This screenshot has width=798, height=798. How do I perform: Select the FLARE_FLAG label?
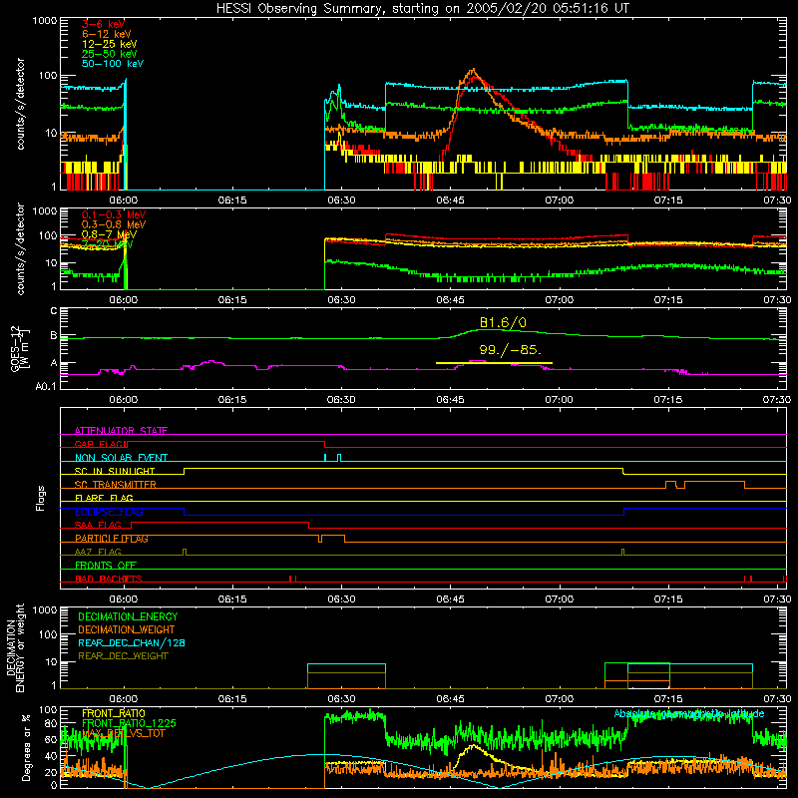click(104, 498)
